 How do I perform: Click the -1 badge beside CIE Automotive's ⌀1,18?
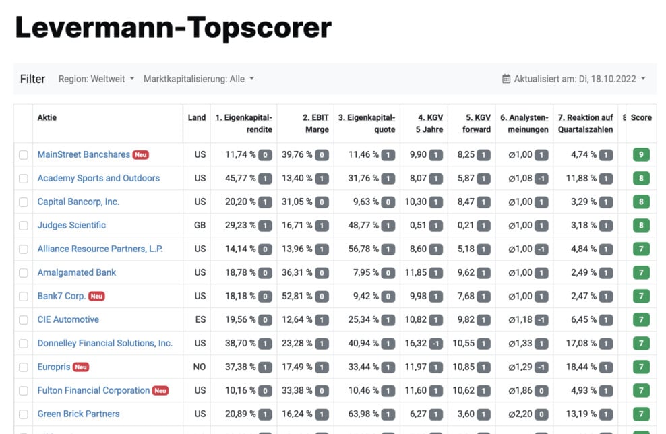coord(541,320)
